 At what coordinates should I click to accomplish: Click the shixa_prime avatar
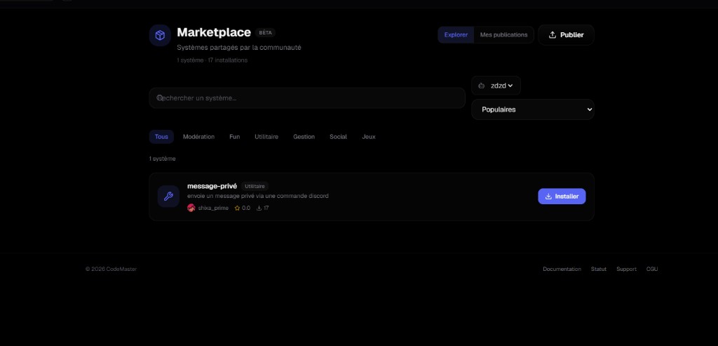click(x=191, y=208)
